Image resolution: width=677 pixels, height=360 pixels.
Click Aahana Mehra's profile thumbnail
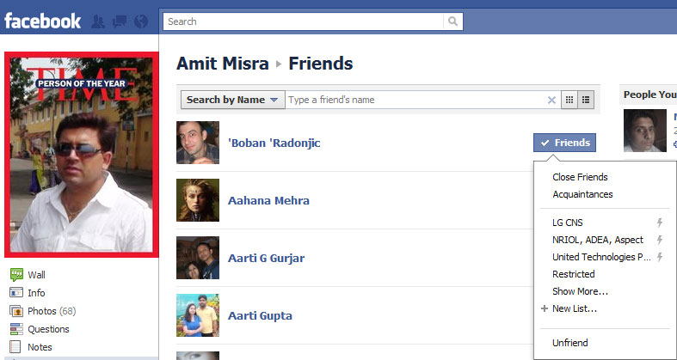(198, 200)
